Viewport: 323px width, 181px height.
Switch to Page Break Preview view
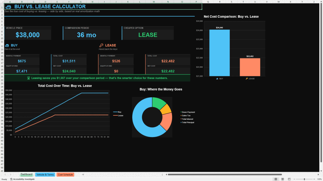[289, 179]
